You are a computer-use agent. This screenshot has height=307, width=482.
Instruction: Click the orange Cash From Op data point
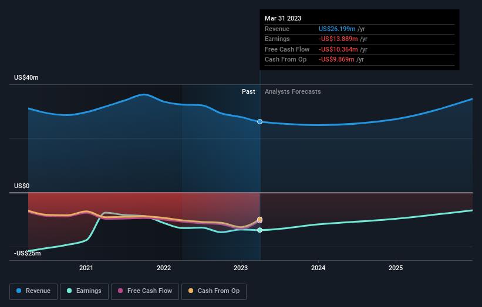[x=259, y=219]
